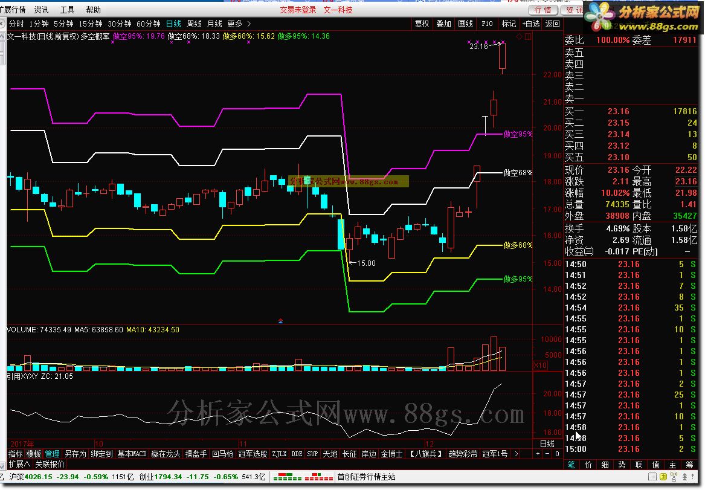Click the 叠加 overlay button
Viewport: 705px width, 490px height.
[444, 24]
